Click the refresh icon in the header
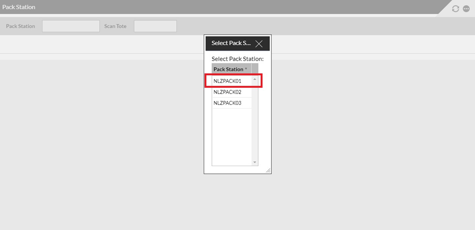This screenshot has width=475, height=230. tap(455, 9)
